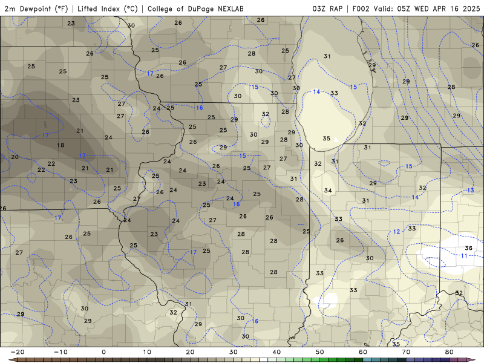Click the blue contour label "12"
The height and width of the screenshot is (363, 484).
[396, 232]
